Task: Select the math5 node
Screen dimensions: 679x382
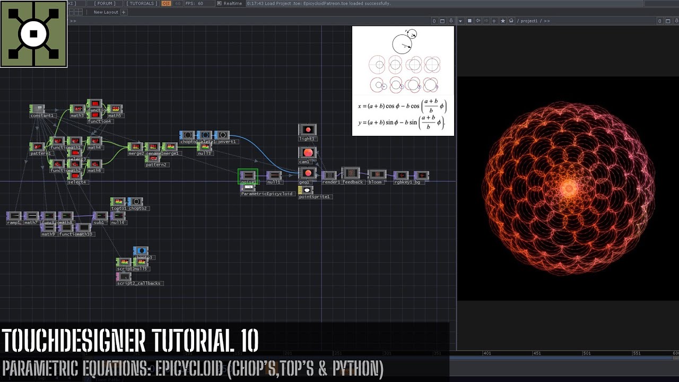Action: pyautogui.click(x=115, y=109)
